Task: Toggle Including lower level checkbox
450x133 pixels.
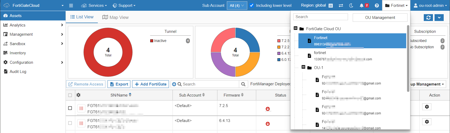Action: click(x=252, y=6)
